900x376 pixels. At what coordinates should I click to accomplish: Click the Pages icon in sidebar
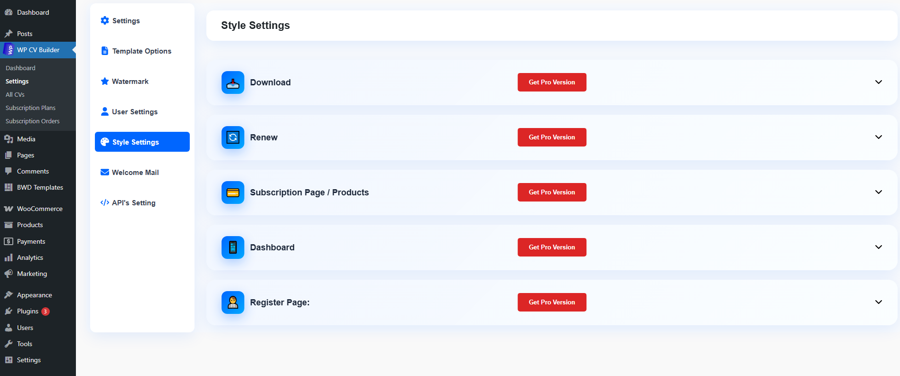click(9, 155)
